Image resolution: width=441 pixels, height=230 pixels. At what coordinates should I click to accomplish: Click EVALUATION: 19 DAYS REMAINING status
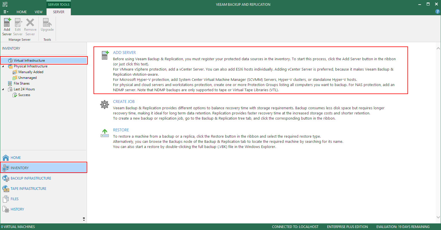coord(403,227)
